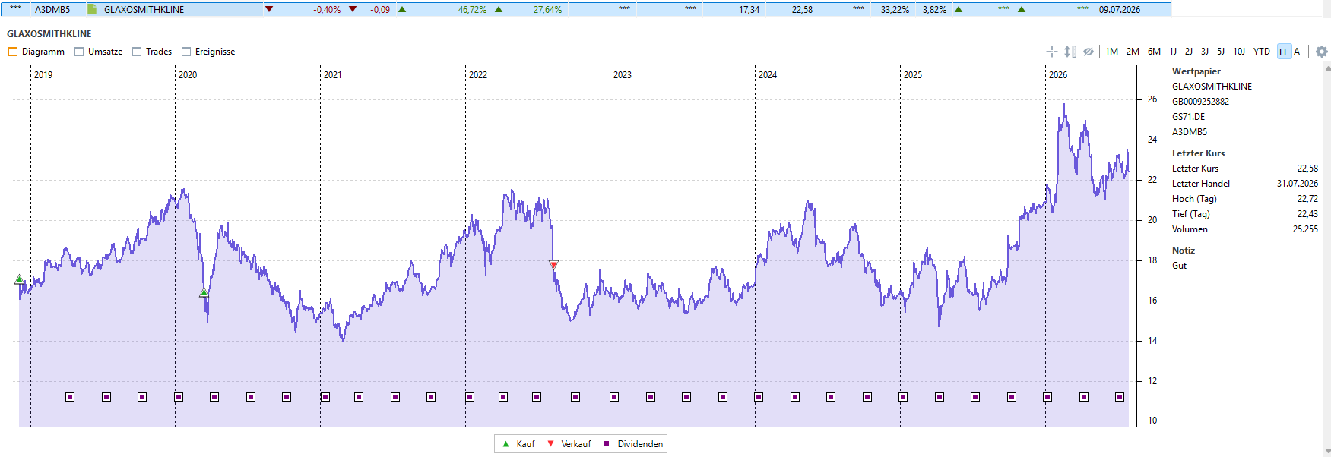
Task: Toggle the crossed-eye hide markers icon
Action: pyautogui.click(x=1089, y=52)
